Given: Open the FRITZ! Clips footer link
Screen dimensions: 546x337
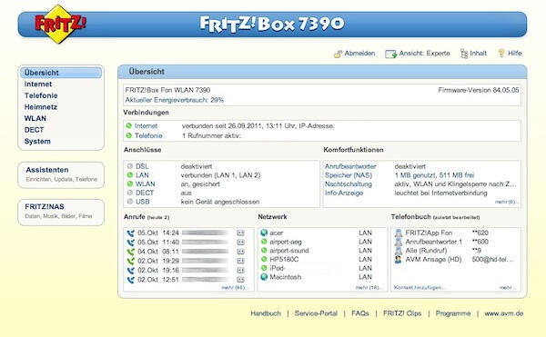Looking at the screenshot, I should 402,313.
